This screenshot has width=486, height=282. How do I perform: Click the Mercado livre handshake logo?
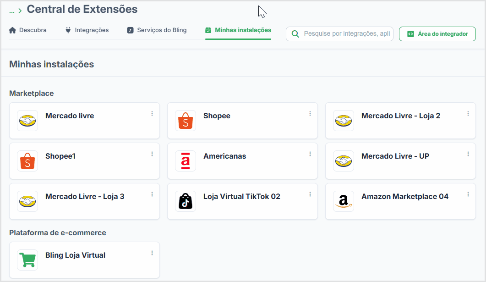(x=27, y=121)
